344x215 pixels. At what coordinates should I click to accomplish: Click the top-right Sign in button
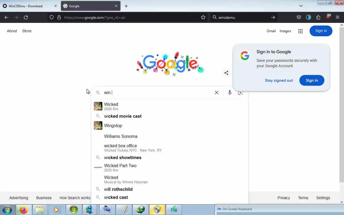click(x=321, y=31)
